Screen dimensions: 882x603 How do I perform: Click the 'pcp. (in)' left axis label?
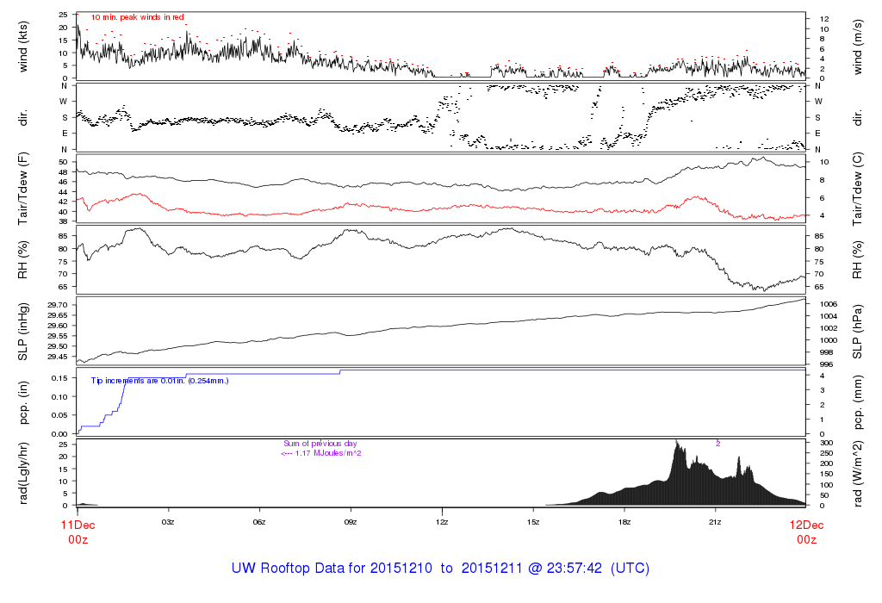[23, 401]
